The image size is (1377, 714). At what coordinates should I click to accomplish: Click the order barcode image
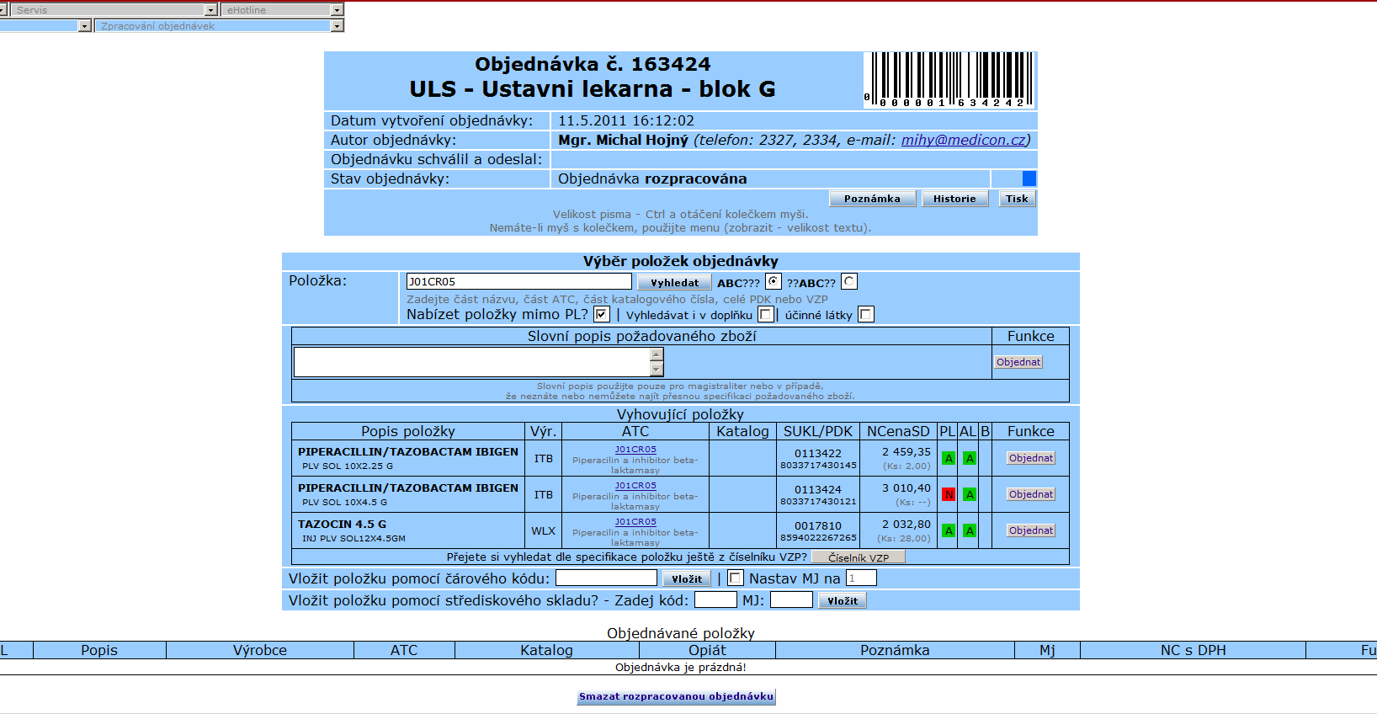949,80
